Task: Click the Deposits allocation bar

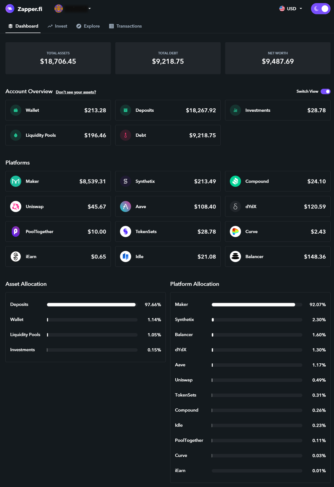Action: click(92, 305)
